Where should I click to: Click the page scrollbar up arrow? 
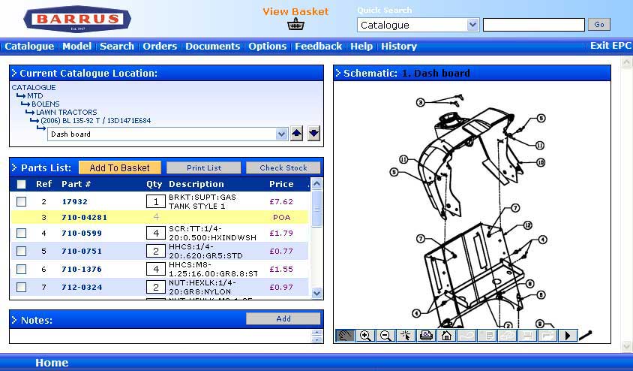click(626, 62)
